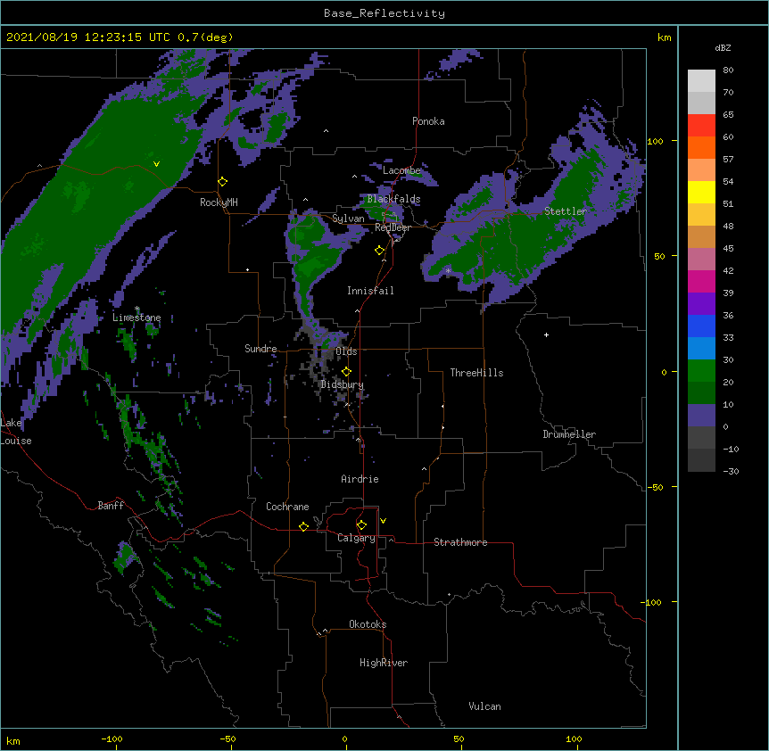Viewport: 769px width, 751px height.
Task: Click the light blue 30-33 dBZ swatch
Action: point(701,348)
